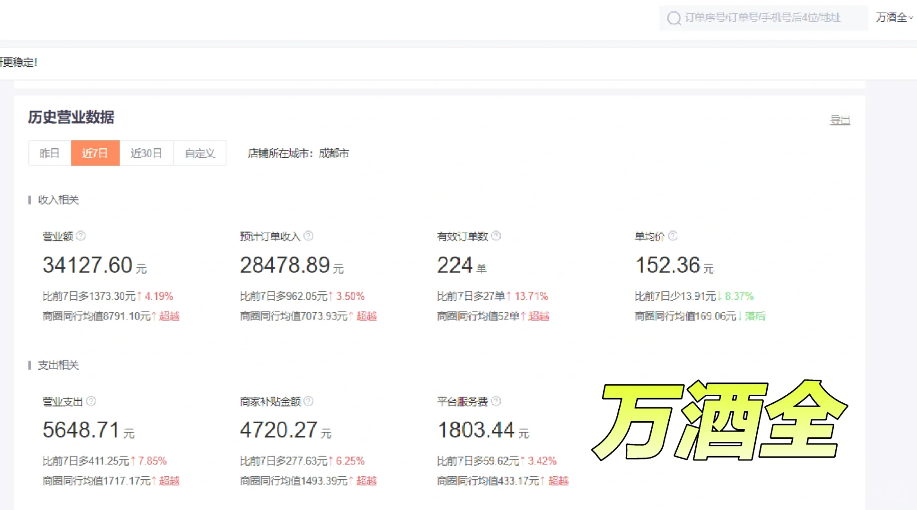Click the 8.37% decrease under 单均价
Image resolution: width=917 pixels, height=510 pixels.
click(x=739, y=296)
